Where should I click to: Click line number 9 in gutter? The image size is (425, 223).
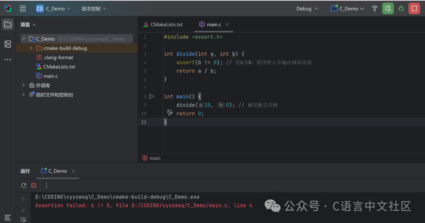[145, 105]
